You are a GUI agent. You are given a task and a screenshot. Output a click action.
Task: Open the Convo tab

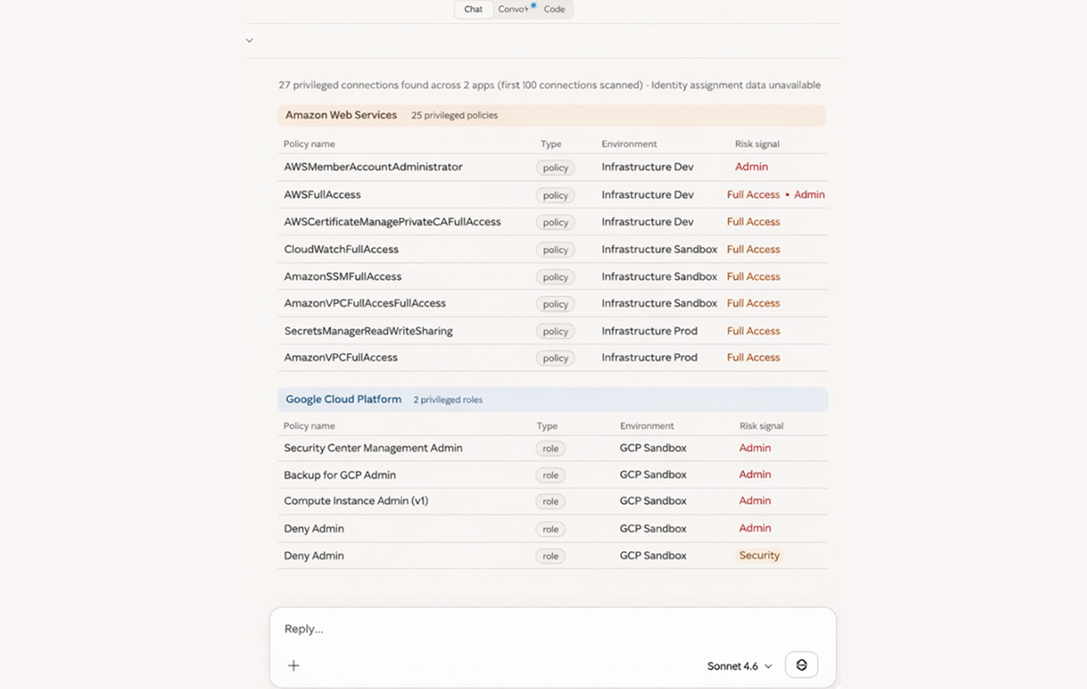click(x=514, y=9)
